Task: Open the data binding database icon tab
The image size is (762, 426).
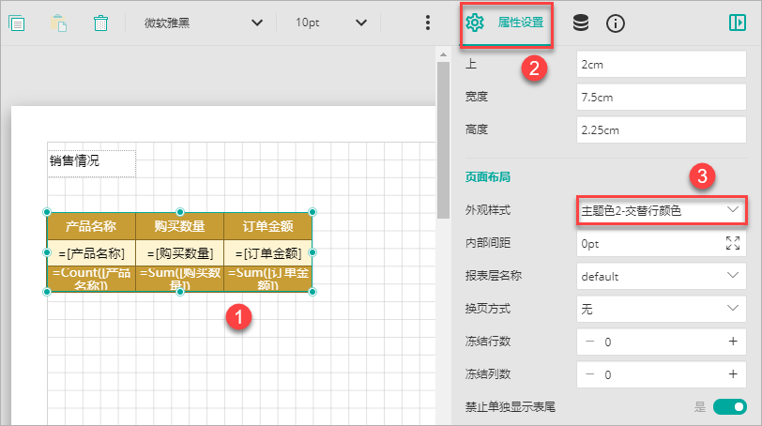Action: tap(581, 23)
